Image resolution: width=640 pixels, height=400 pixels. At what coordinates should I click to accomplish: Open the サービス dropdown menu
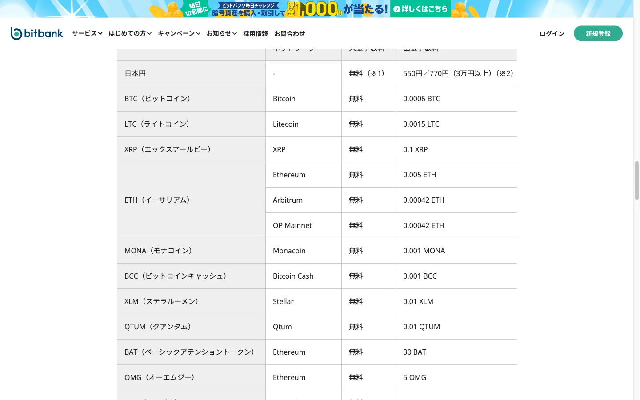[87, 33]
